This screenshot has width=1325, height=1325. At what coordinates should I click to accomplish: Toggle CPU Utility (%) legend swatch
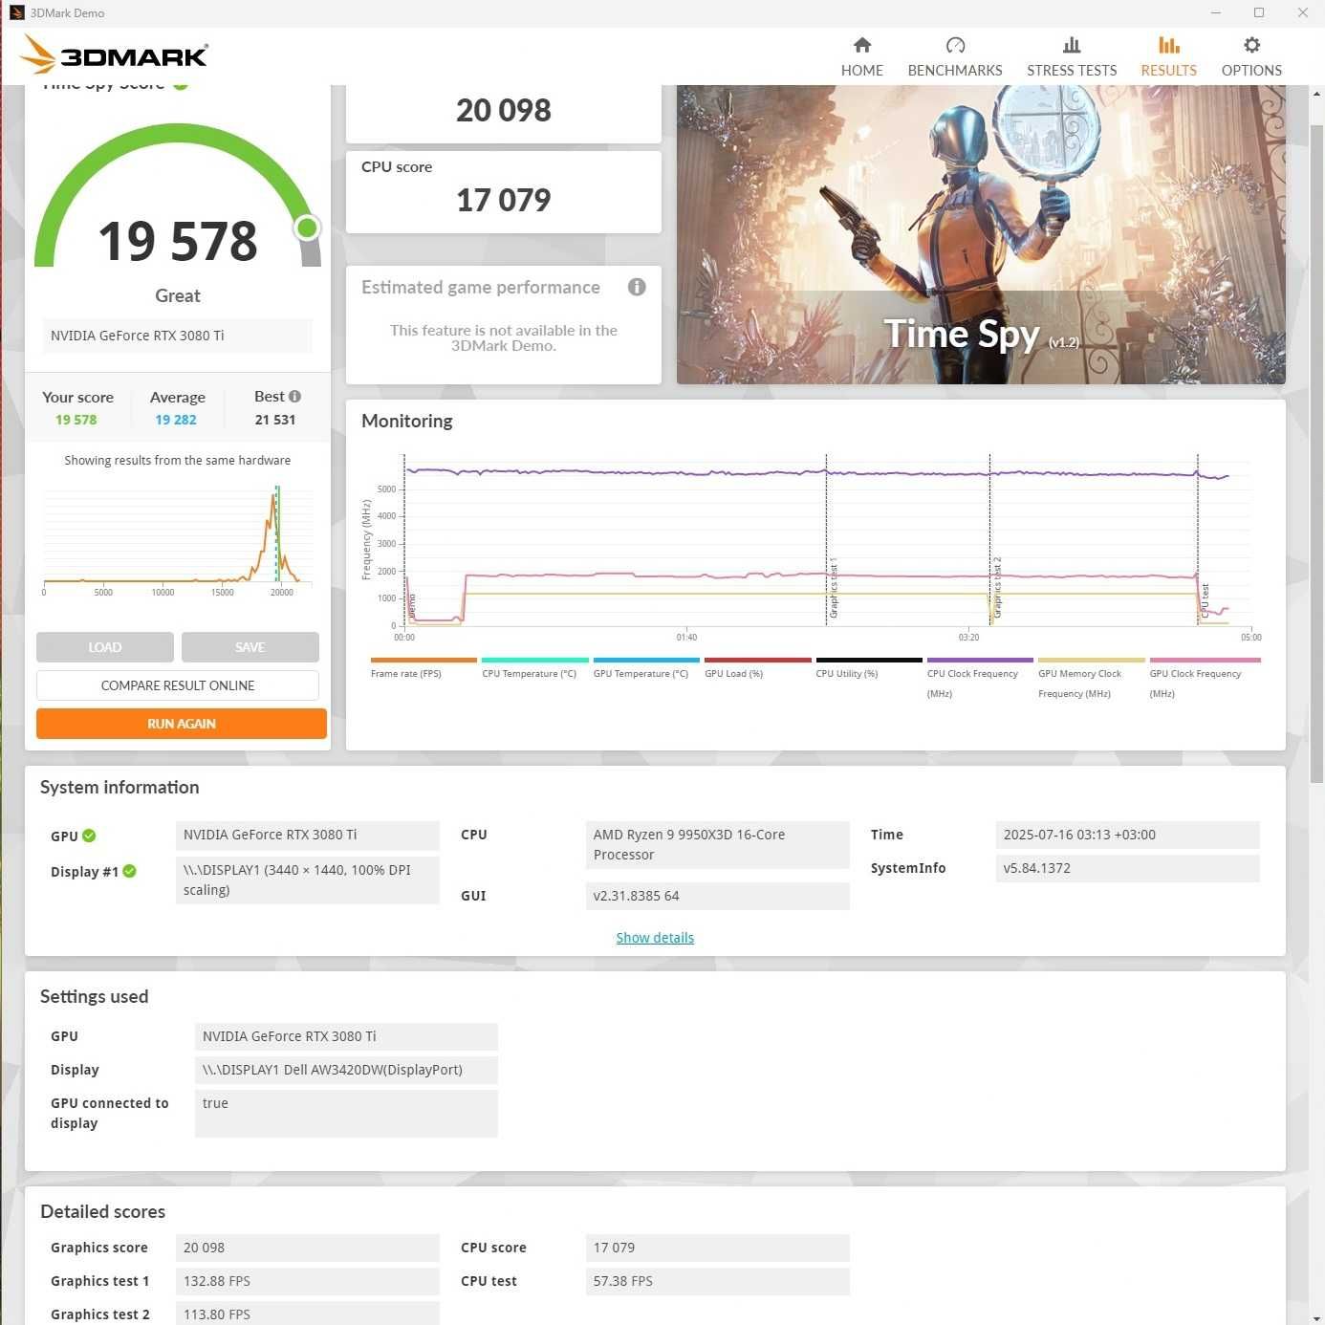point(869,660)
